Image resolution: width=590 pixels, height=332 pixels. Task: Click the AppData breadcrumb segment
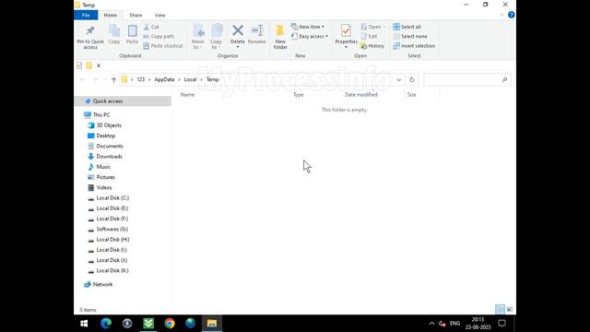click(x=164, y=80)
